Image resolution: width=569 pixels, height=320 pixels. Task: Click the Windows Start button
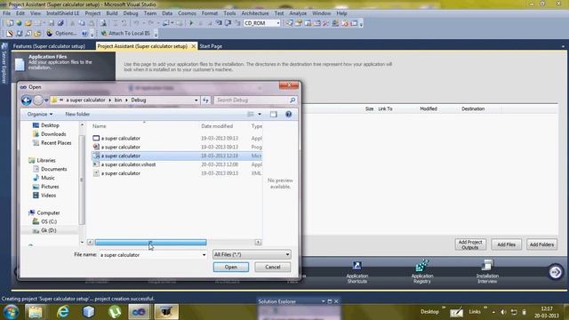tap(11, 312)
